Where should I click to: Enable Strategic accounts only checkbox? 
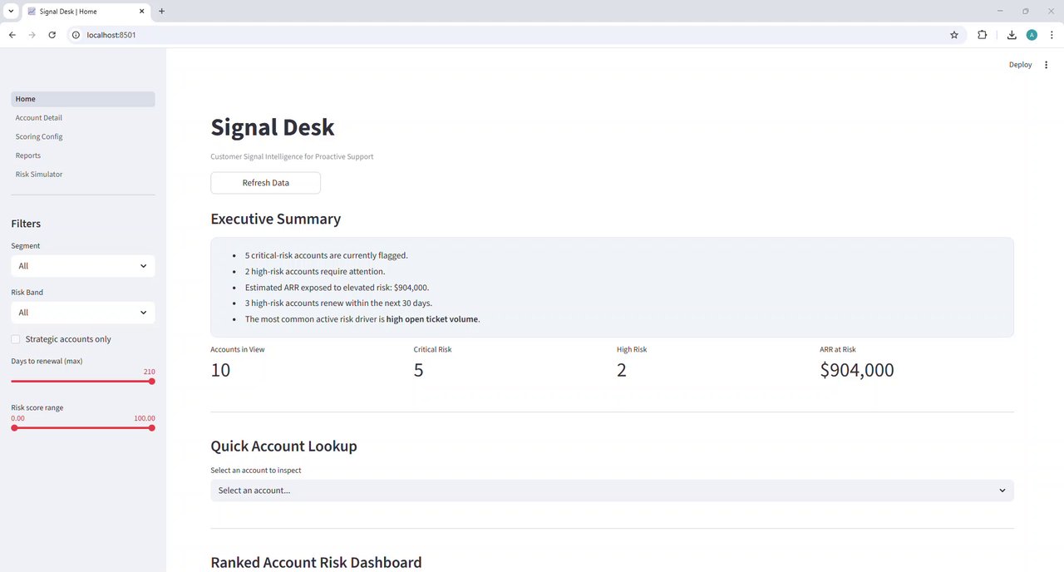[x=16, y=339]
